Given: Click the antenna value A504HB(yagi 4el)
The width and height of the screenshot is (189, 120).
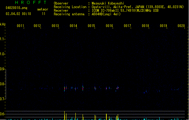Looking at the screenshot, I should (106, 14).
